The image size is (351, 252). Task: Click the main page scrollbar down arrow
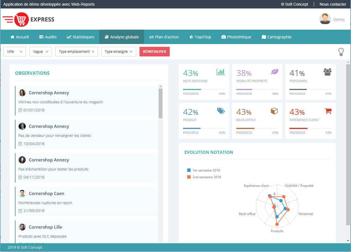click(348, 240)
